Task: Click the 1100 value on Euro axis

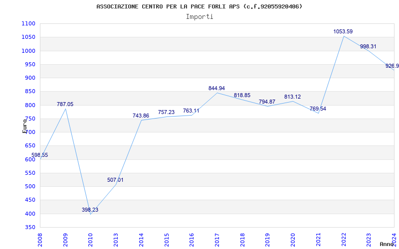Action: (28, 24)
